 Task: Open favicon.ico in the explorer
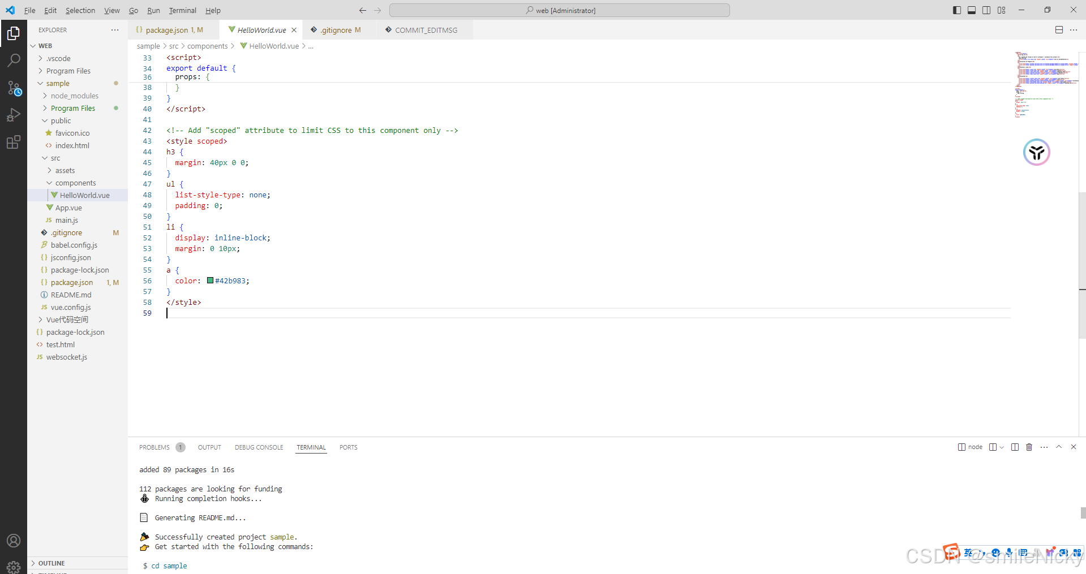click(78, 133)
